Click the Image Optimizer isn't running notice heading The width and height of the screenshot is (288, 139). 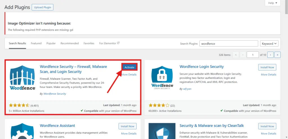39,23
